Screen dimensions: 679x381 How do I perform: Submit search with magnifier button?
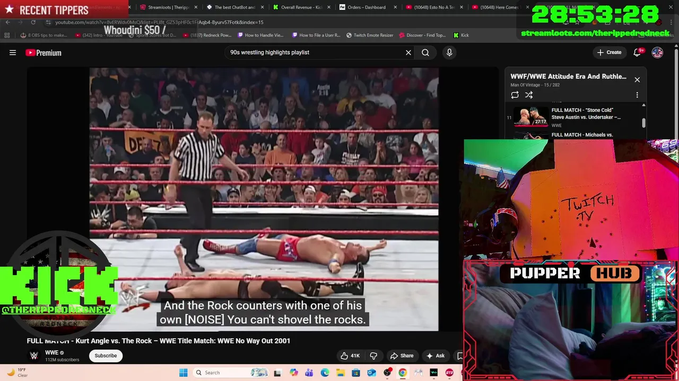425,52
